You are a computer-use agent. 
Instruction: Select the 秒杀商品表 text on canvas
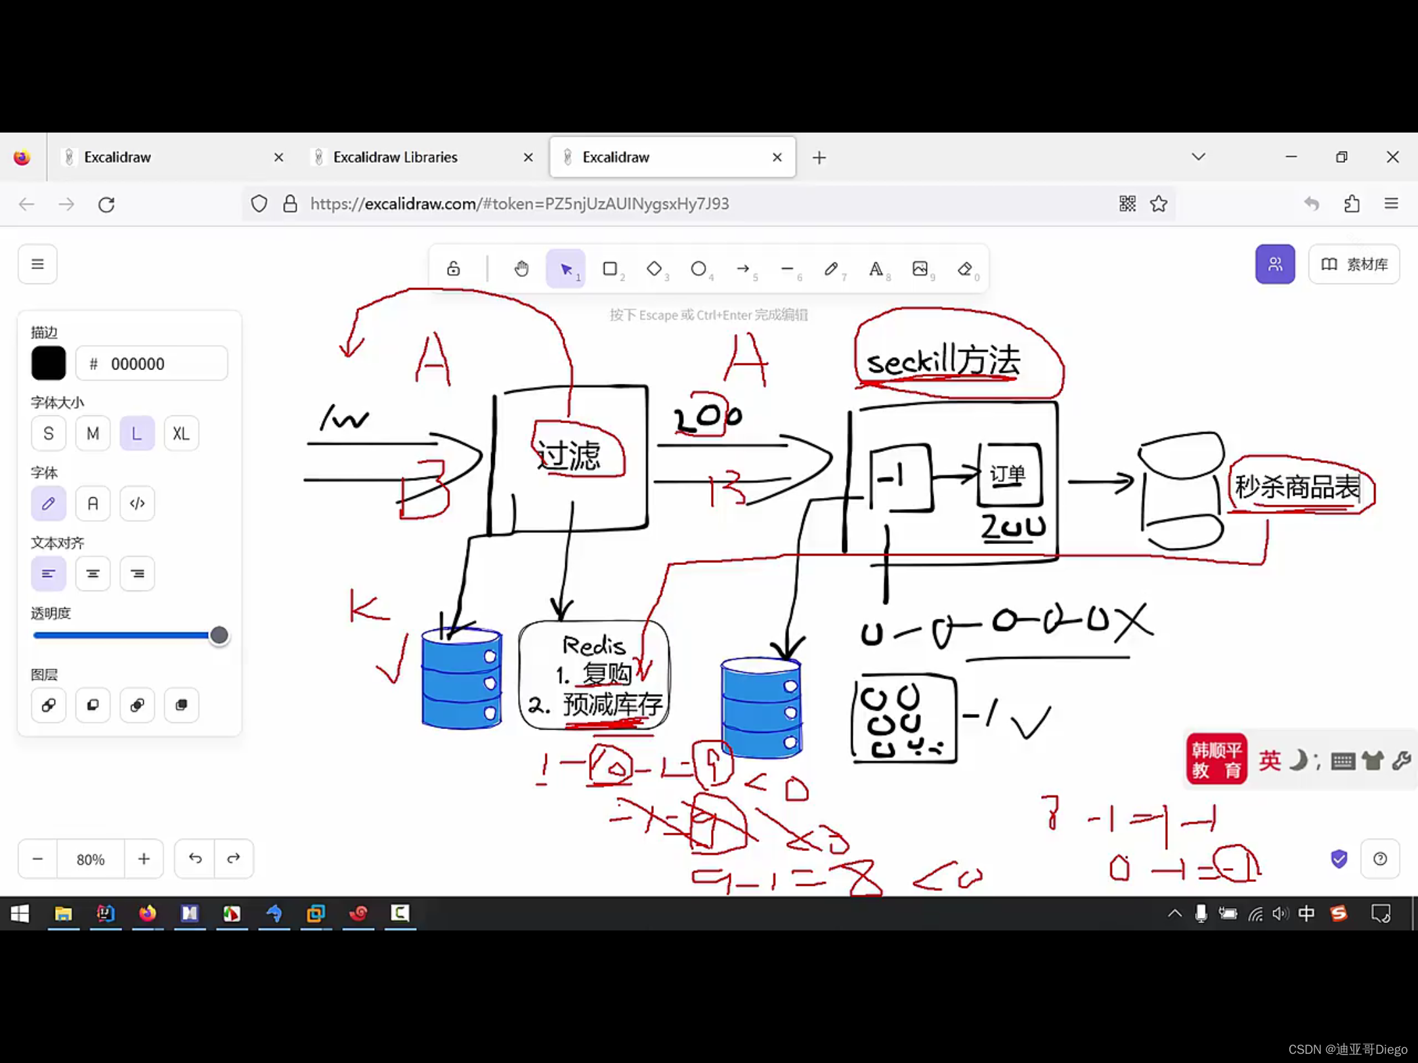click(x=1297, y=487)
